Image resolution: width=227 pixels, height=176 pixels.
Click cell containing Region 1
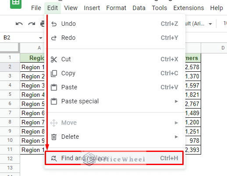click(x=32, y=67)
